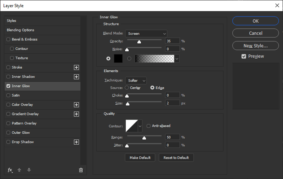
Task: Click the Choke value field
Action: [172, 95]
